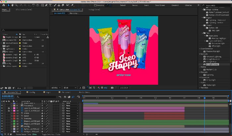This screenshot has height=136, width=232.
Task: Click the Keylight (1.2) effect icon
Action: pos(204,69)
